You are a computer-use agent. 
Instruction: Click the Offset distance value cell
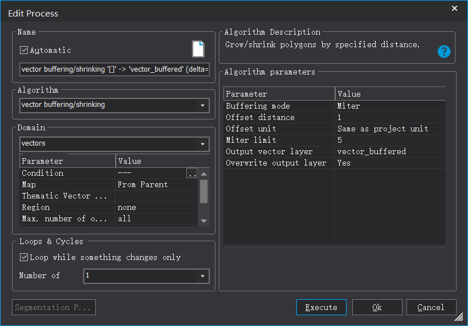point(390,117)
